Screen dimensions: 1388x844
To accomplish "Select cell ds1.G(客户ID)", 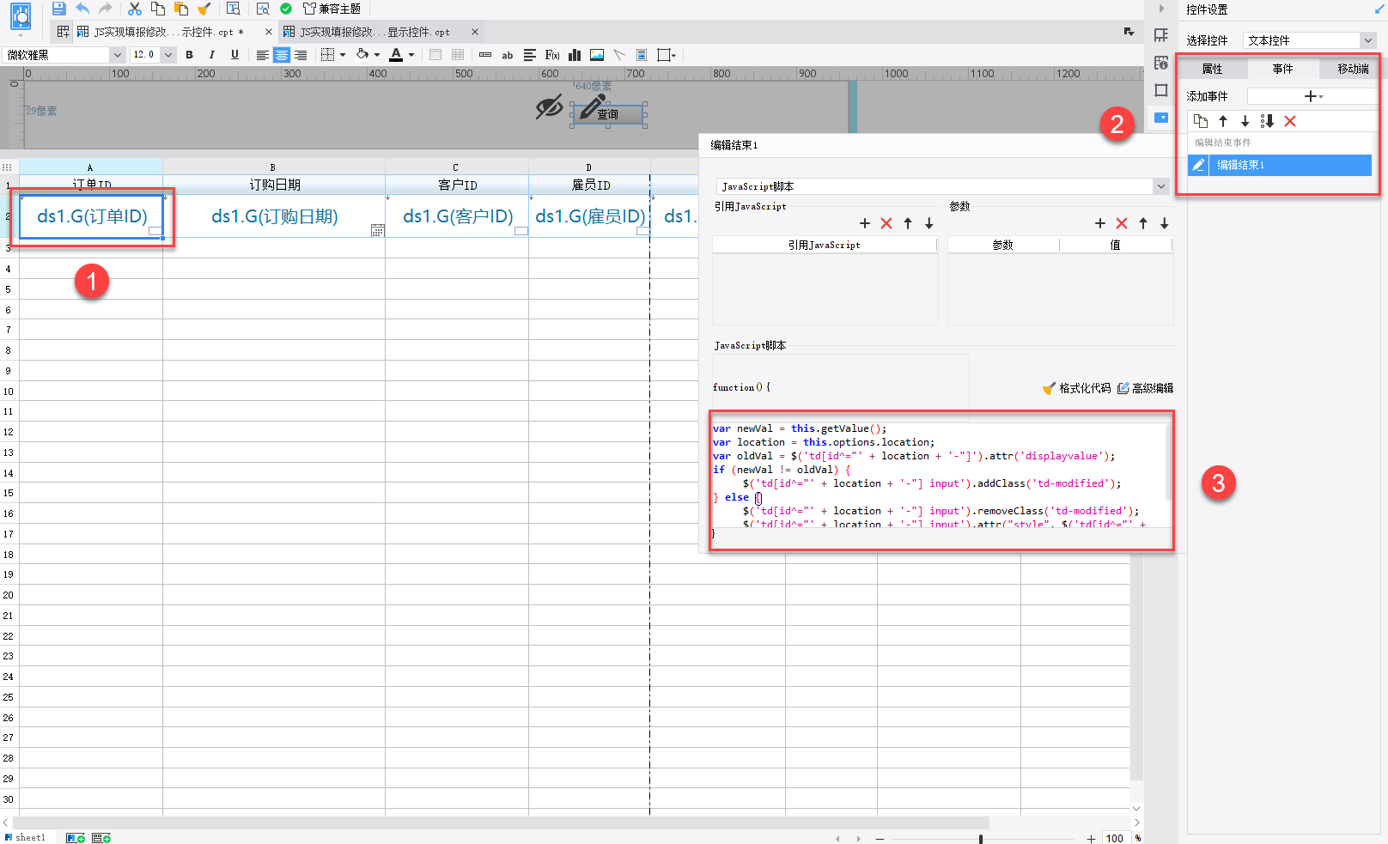I will (458, 216).
